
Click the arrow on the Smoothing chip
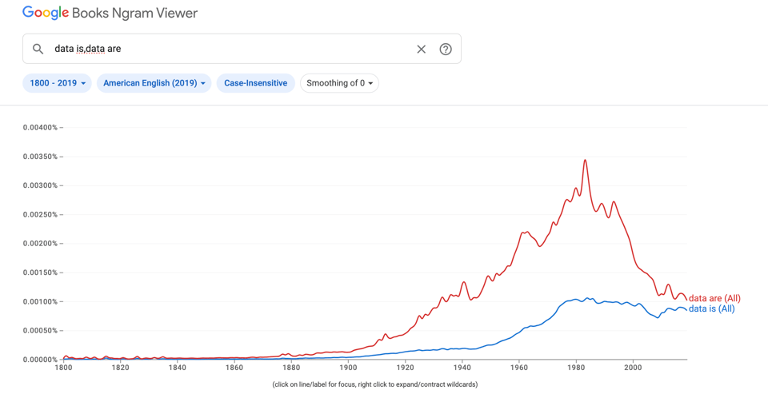click(x=370, y=83)
